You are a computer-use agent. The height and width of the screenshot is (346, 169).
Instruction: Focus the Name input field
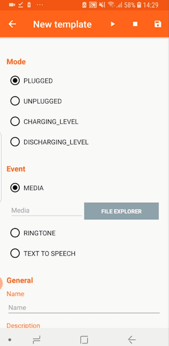[84, 308]
